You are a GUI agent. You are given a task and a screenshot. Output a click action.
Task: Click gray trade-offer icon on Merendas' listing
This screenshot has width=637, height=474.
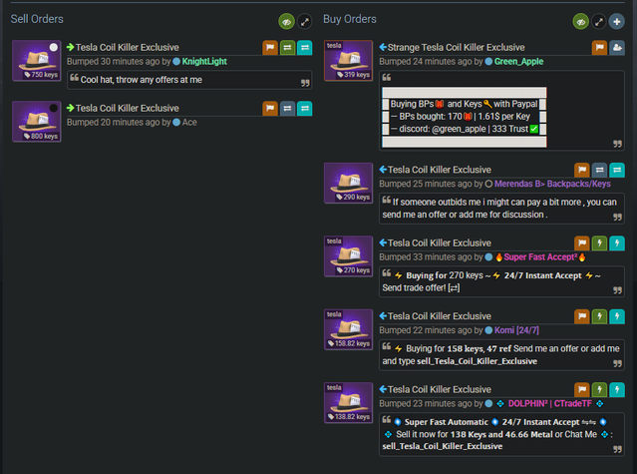coord(599,170)
